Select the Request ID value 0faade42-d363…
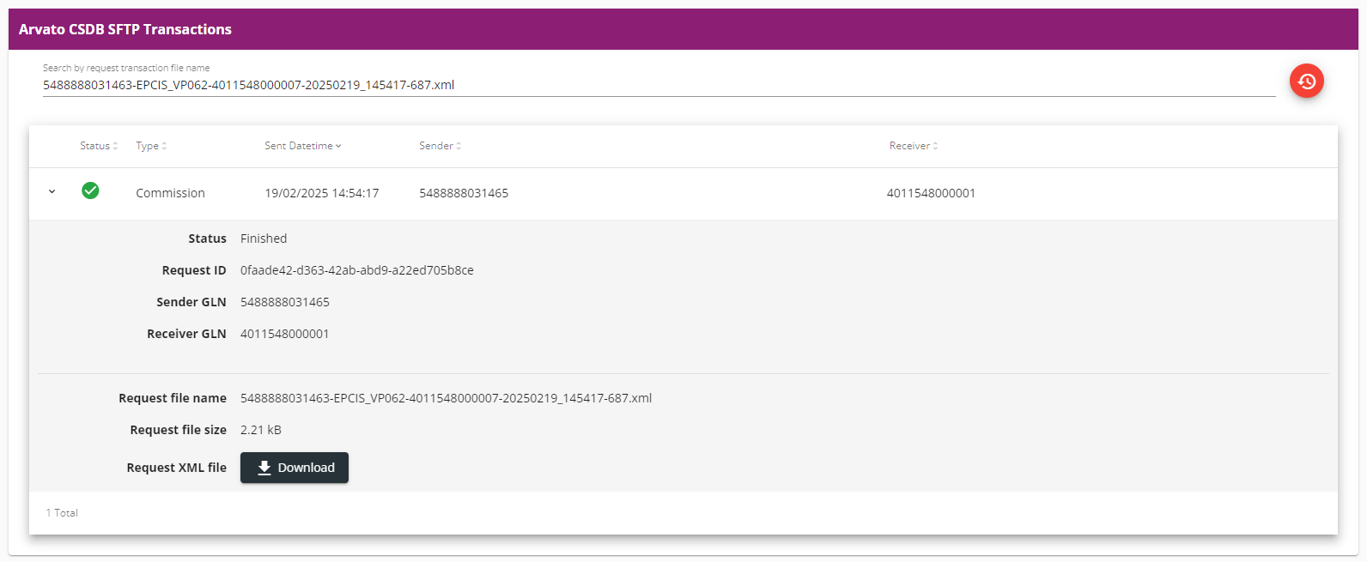The image size is (1367, 562). 357,270
